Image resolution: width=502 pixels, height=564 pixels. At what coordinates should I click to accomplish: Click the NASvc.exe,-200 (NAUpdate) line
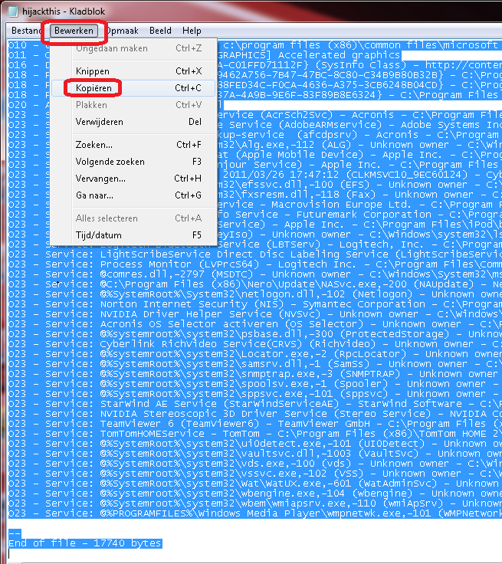point(254,284)
